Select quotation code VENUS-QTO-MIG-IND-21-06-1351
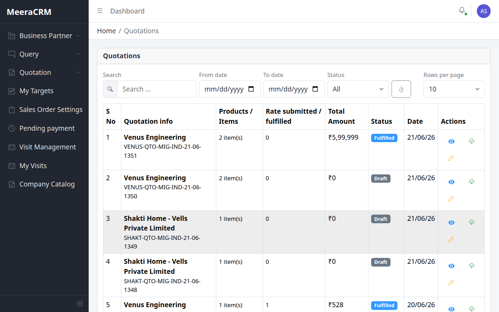 [163, 151]
